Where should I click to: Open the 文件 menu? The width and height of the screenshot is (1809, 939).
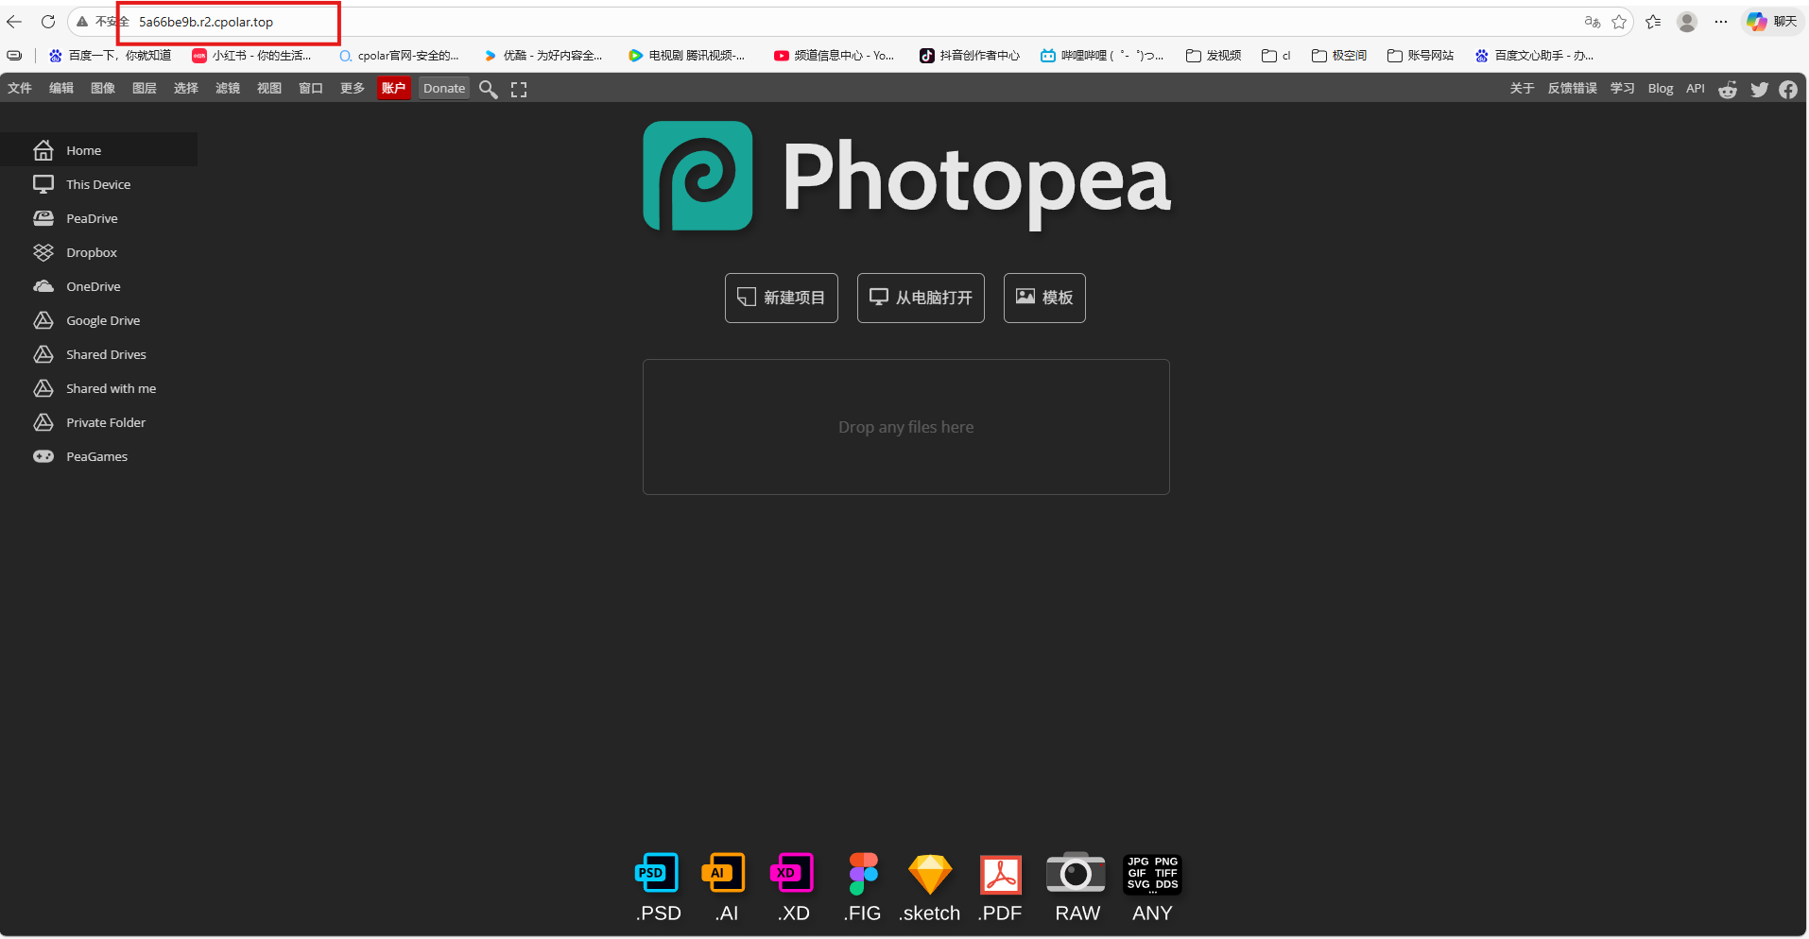coord(19,88)
